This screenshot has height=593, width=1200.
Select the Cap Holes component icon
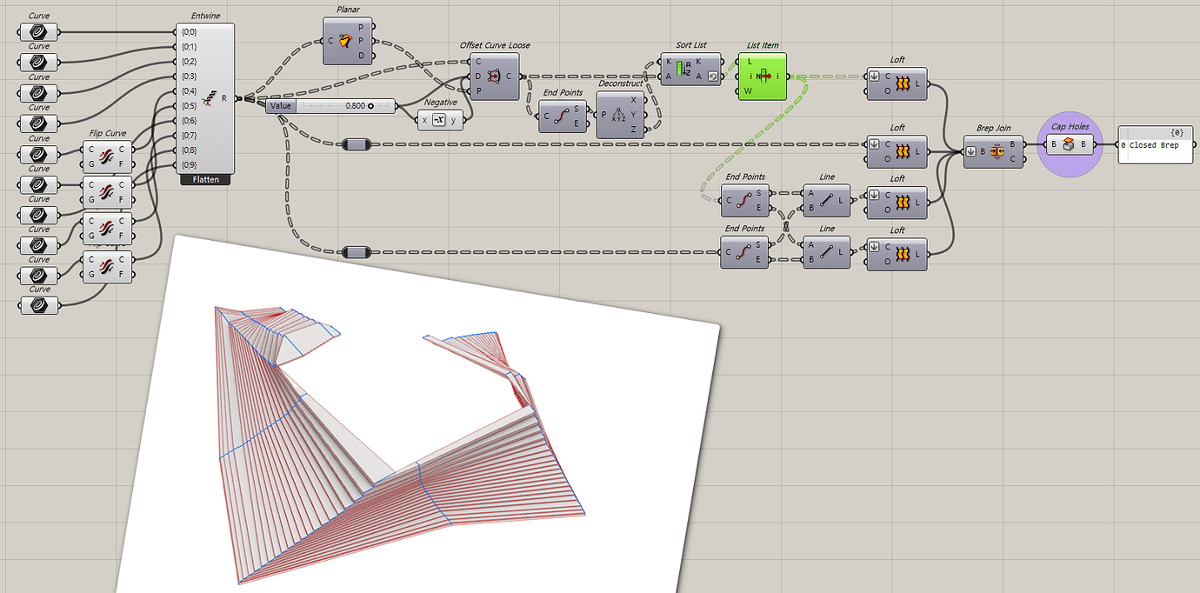pos(1068,143)
